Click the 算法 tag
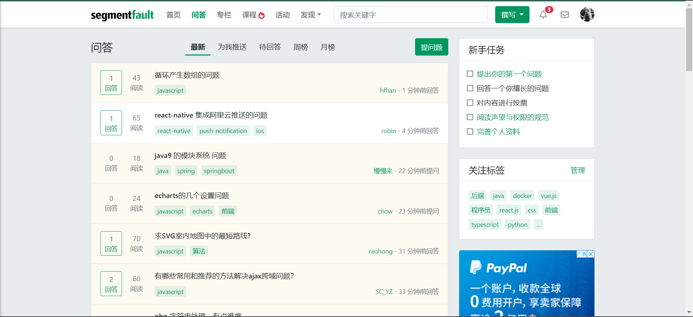This screenshot has height=317, width=693. click(199, 251)
